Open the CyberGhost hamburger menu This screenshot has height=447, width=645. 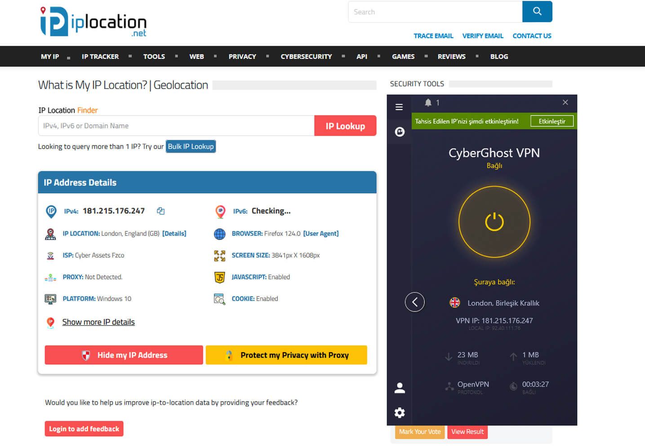399,107
